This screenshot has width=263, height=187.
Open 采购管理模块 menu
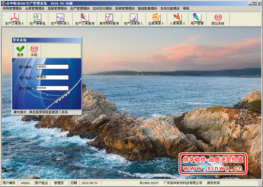point(12,9)
